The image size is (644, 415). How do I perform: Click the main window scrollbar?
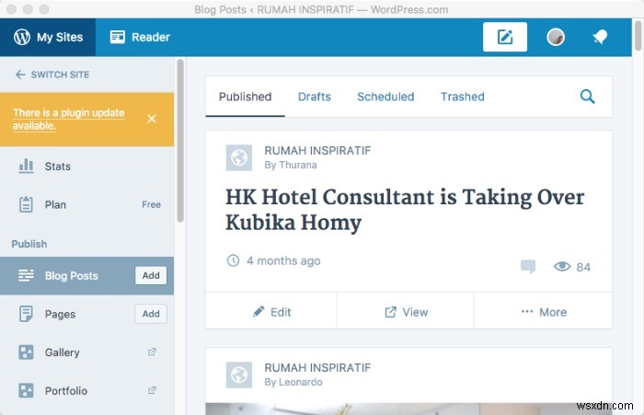638,35
